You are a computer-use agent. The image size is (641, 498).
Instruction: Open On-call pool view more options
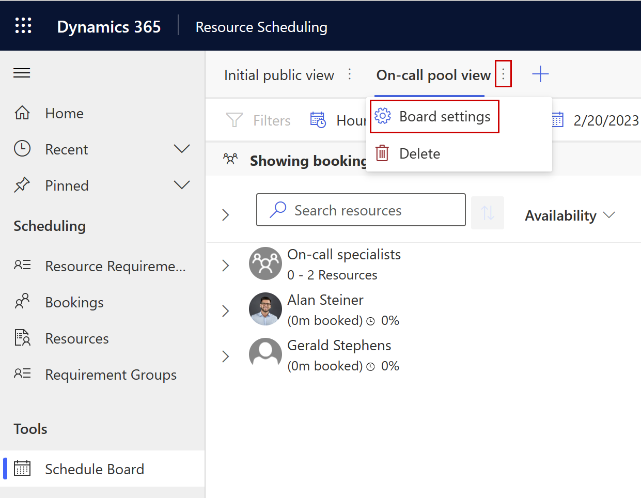pyautogui.click(x=503, y=74)
